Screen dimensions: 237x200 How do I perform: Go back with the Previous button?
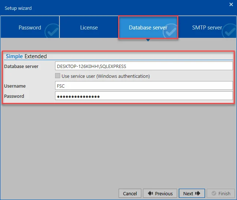point(160,193)
